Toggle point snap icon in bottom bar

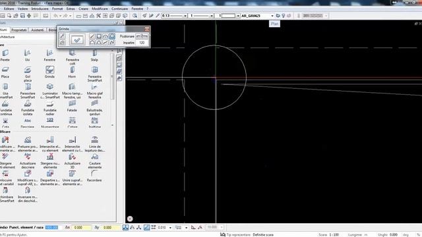[x=125, y=227]
